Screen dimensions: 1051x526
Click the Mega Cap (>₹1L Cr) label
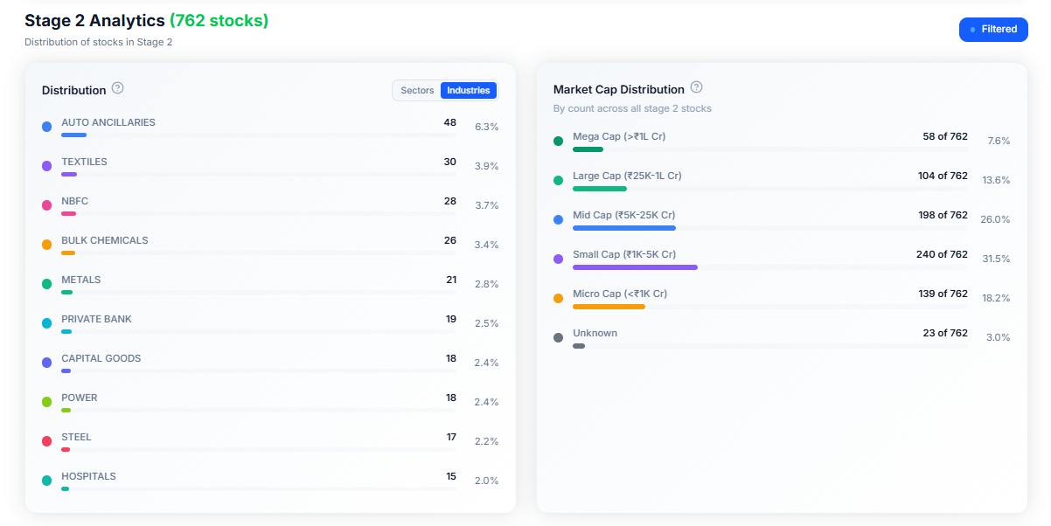click(x=619, y=136)
